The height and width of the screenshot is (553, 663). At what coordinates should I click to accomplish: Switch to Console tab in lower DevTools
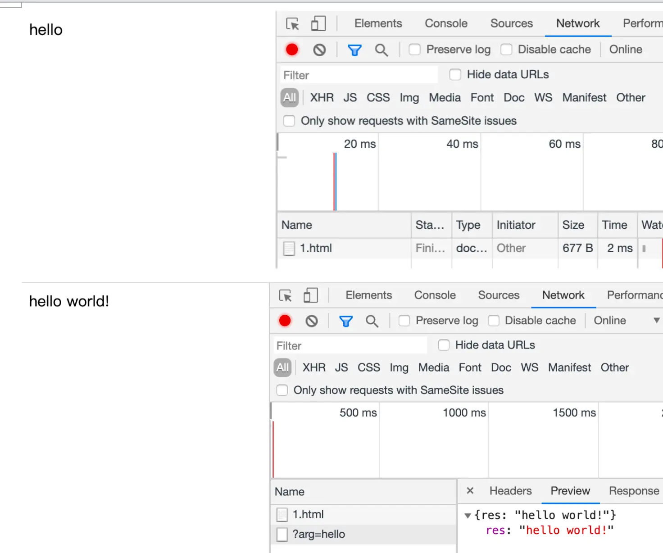pos(435,295)
